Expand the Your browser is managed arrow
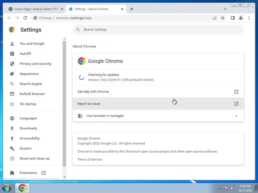258x193 pixels. [236, 116]
